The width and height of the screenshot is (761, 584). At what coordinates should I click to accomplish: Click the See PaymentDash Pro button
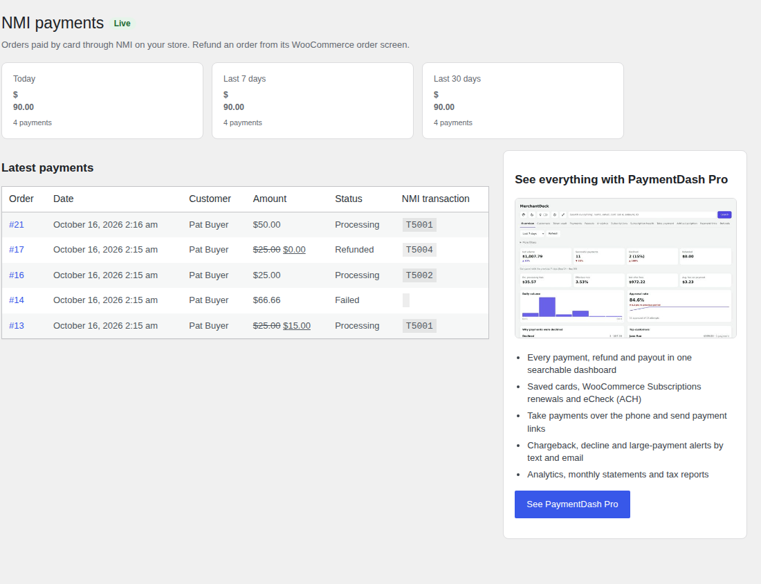(x=572, y=504)
